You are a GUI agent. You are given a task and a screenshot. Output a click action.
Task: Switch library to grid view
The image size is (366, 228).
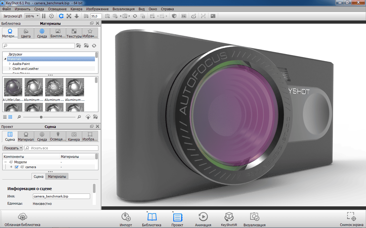click(10, 117)
